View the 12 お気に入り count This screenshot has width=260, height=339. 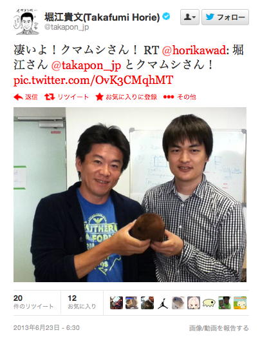[x=82, y=302]
